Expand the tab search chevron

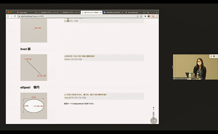[156, 12]
